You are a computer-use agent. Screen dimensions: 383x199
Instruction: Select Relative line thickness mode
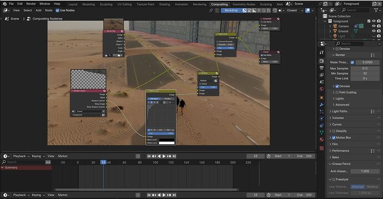[x=372, y=187]
